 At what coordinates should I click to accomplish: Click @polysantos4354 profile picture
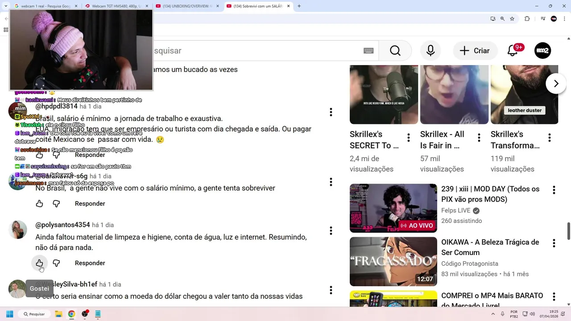[18, 230]
